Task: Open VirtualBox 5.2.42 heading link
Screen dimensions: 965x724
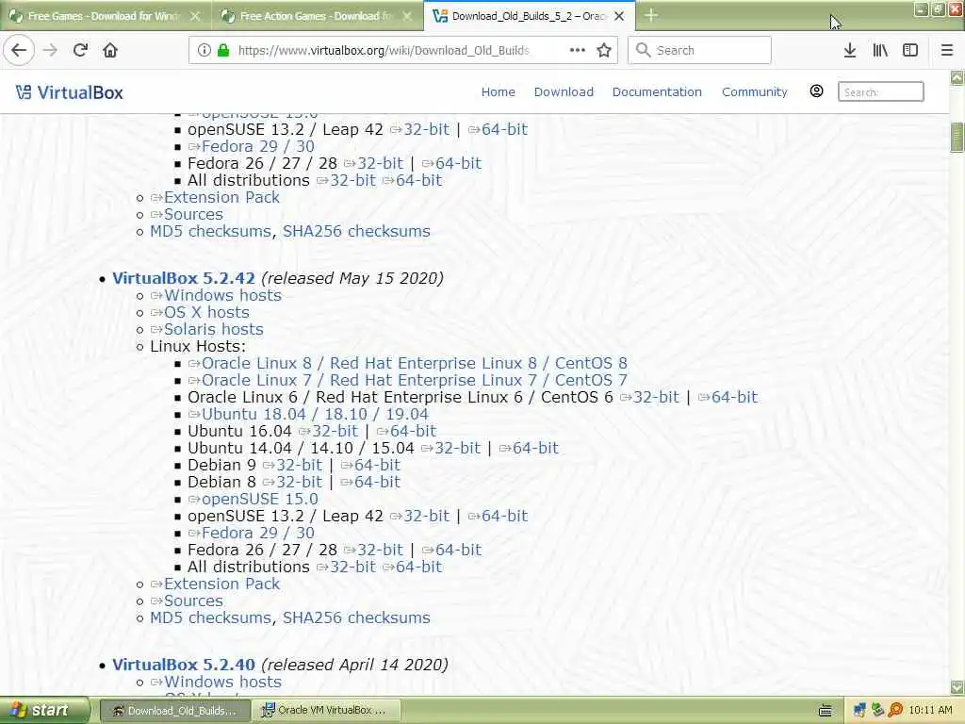Action: pyautogui.click(x=184, y=278)
